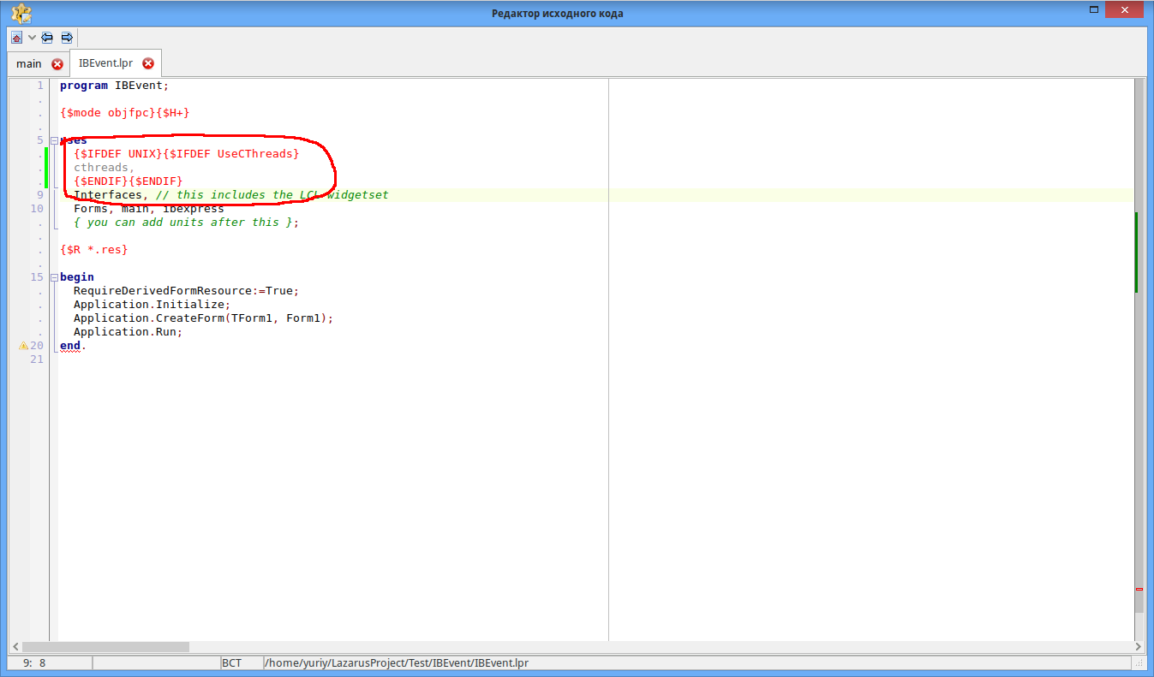1154x677 pixels.
Task: Click the warning icon on line 20
Action: (23, 346)
